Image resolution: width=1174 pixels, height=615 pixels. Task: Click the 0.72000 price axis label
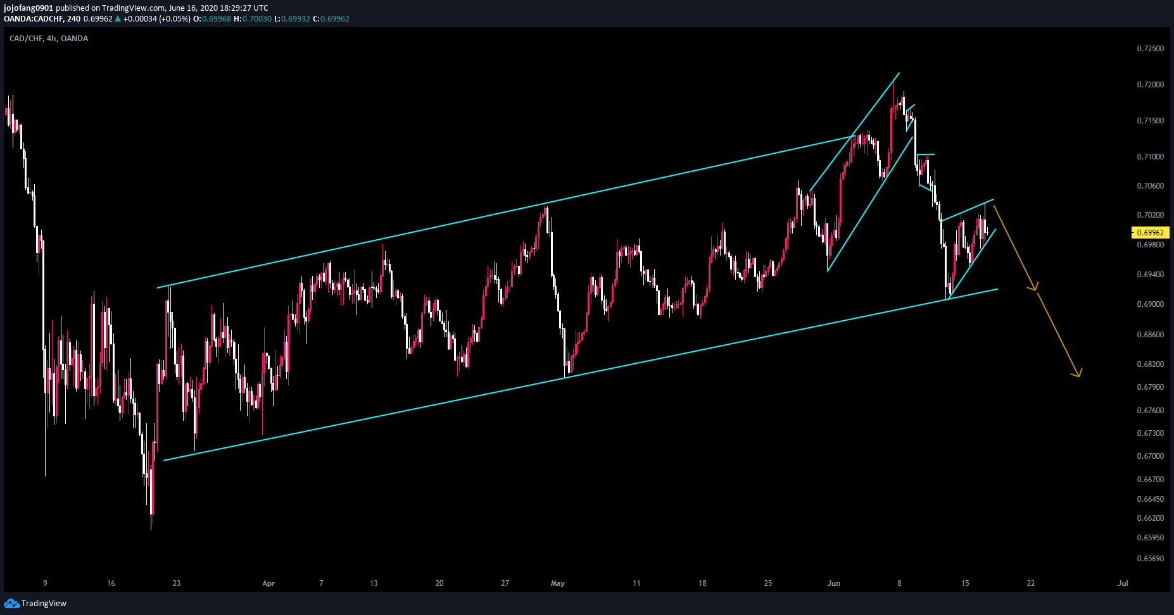coord(1150,85)
